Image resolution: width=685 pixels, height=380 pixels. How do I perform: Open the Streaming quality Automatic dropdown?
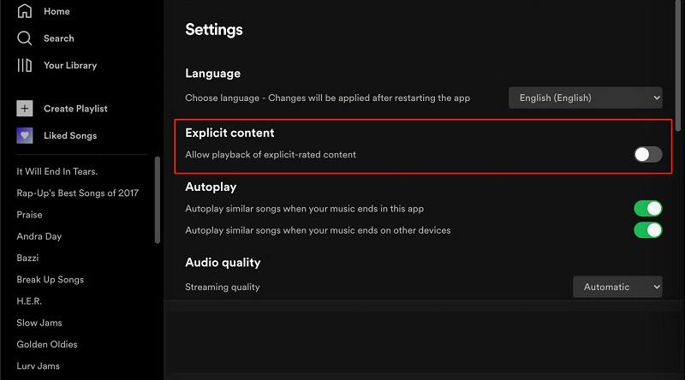pos(617,287)
